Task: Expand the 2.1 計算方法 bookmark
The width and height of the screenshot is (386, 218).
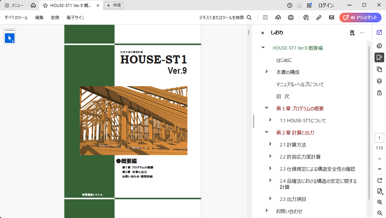Action: point(270,144)
